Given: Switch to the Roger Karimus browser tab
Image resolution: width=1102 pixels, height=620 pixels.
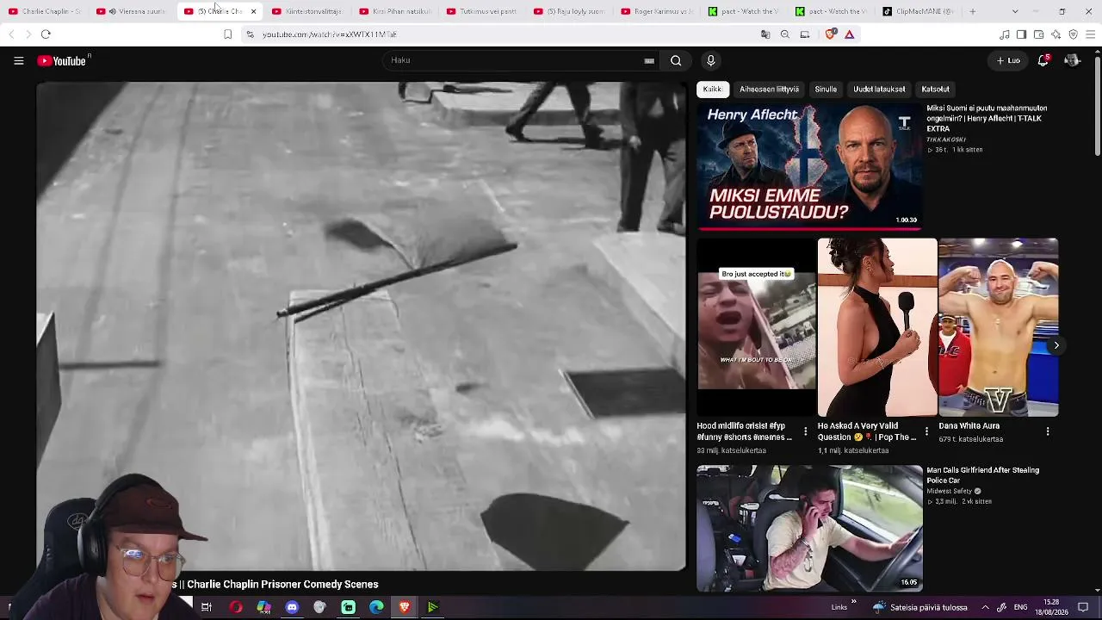Looking at the screenshot, I should pos(657,11).
